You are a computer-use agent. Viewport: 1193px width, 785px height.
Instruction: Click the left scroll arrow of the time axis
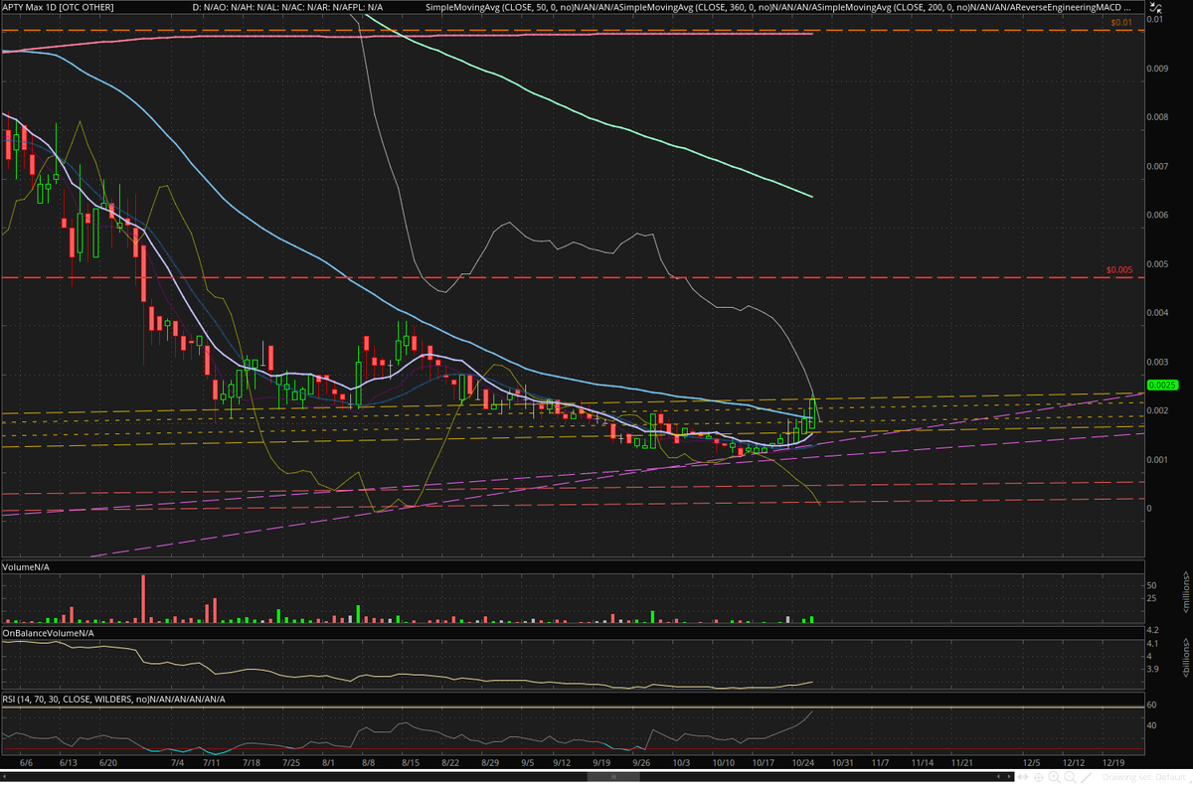click(4, 777)
